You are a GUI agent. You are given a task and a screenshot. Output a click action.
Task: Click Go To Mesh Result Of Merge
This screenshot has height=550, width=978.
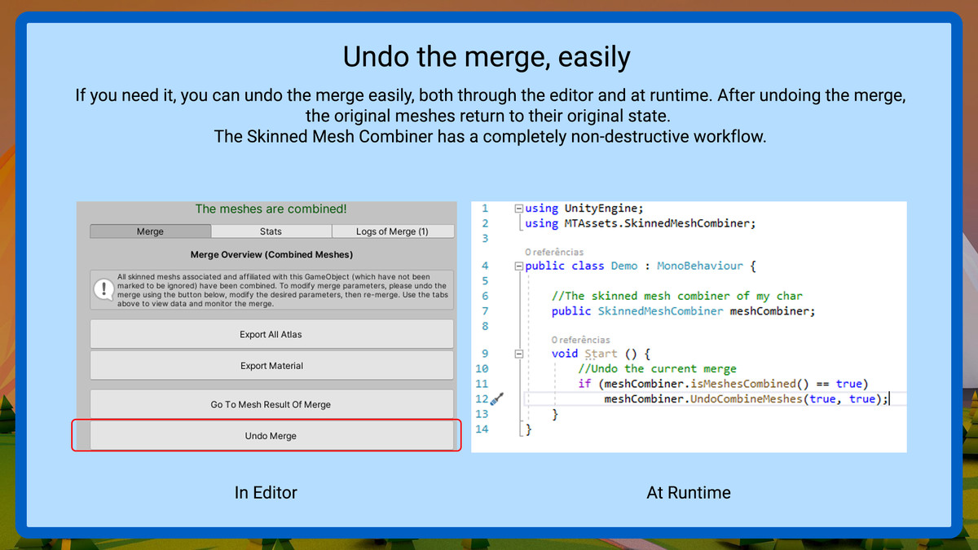(x=271, y=404)
